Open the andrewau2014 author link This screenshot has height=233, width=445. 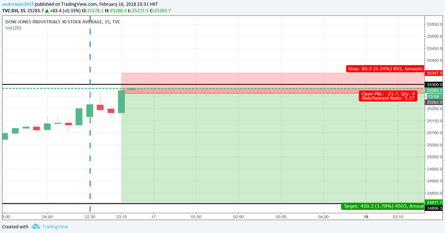[x=18, y=4]
